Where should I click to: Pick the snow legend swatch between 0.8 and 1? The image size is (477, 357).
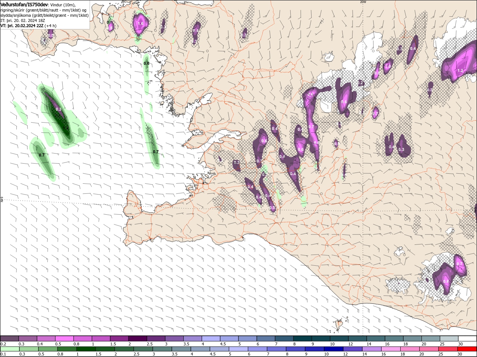(x=83, y=339)
